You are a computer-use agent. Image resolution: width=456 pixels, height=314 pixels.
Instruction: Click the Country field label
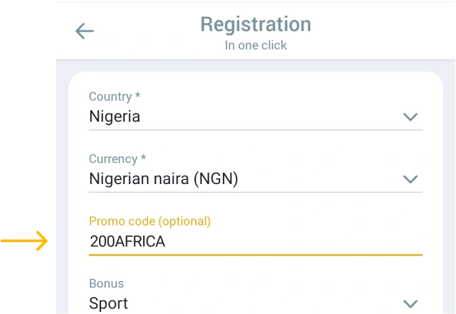(x=110, y=97)
